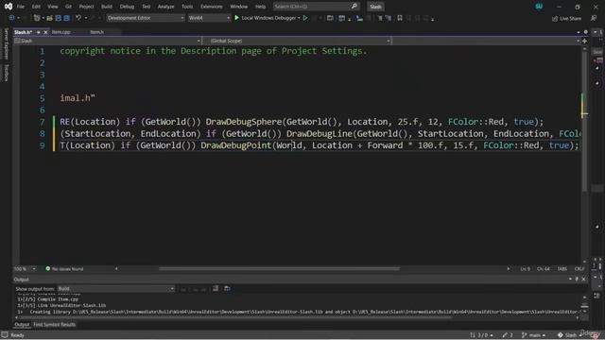Close the Output panel
605x340 pixels.
[x=583, y=280]
